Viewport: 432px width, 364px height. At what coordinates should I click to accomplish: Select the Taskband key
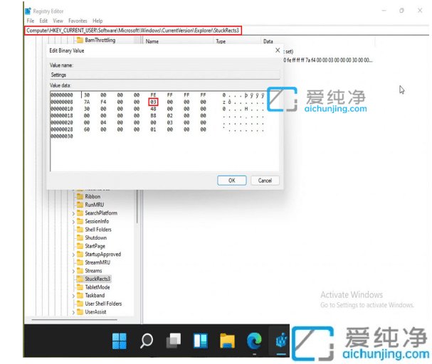pos(95,296)
